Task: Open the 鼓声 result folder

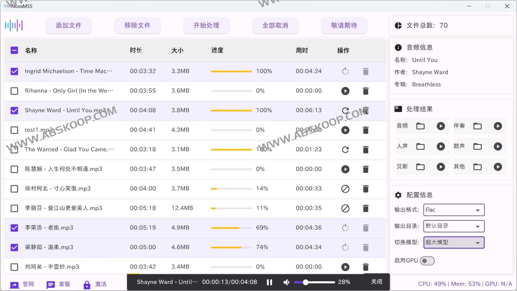Action: [x=477, y=146]
